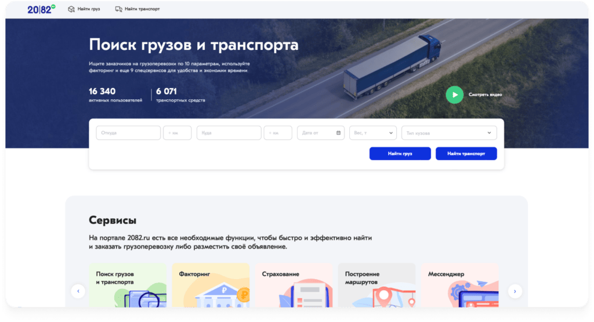Focus the radius km field after Куда
Image resolution: width=594 pixels, height=322 pixels.
tap(278, 133)
